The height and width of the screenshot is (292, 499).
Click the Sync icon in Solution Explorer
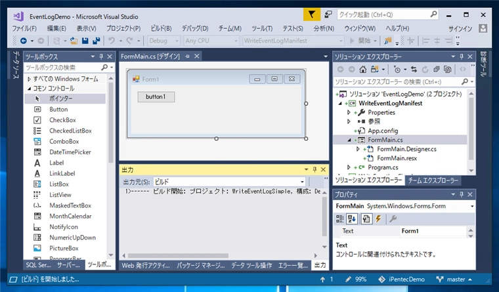[x=414, y=70]
